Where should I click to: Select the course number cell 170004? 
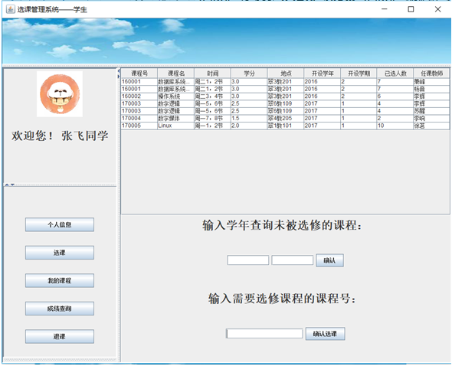[x=139, y=118]
